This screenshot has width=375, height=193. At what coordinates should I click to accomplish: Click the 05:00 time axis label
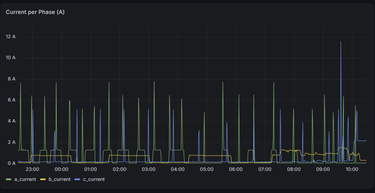coord(207,170)
